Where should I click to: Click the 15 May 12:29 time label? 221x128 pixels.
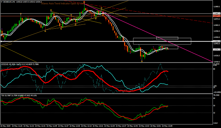[x=110, y=126]
